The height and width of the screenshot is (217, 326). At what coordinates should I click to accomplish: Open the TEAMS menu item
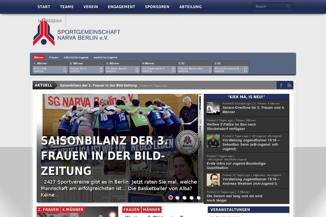click(x=67, y=7)
